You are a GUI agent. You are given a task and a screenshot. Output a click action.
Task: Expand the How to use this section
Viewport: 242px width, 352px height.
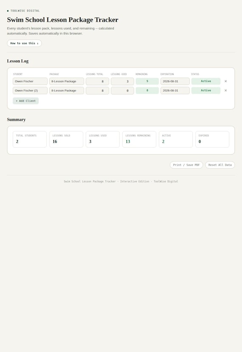(24, 43)
